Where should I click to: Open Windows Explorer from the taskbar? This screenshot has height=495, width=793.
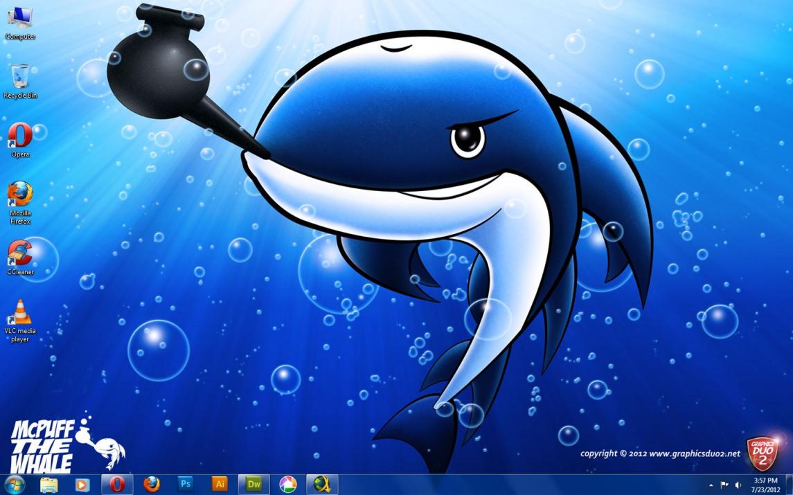click(x=49, y=485)
